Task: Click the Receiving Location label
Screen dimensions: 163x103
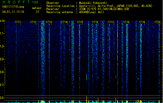Action: (60, 6)
